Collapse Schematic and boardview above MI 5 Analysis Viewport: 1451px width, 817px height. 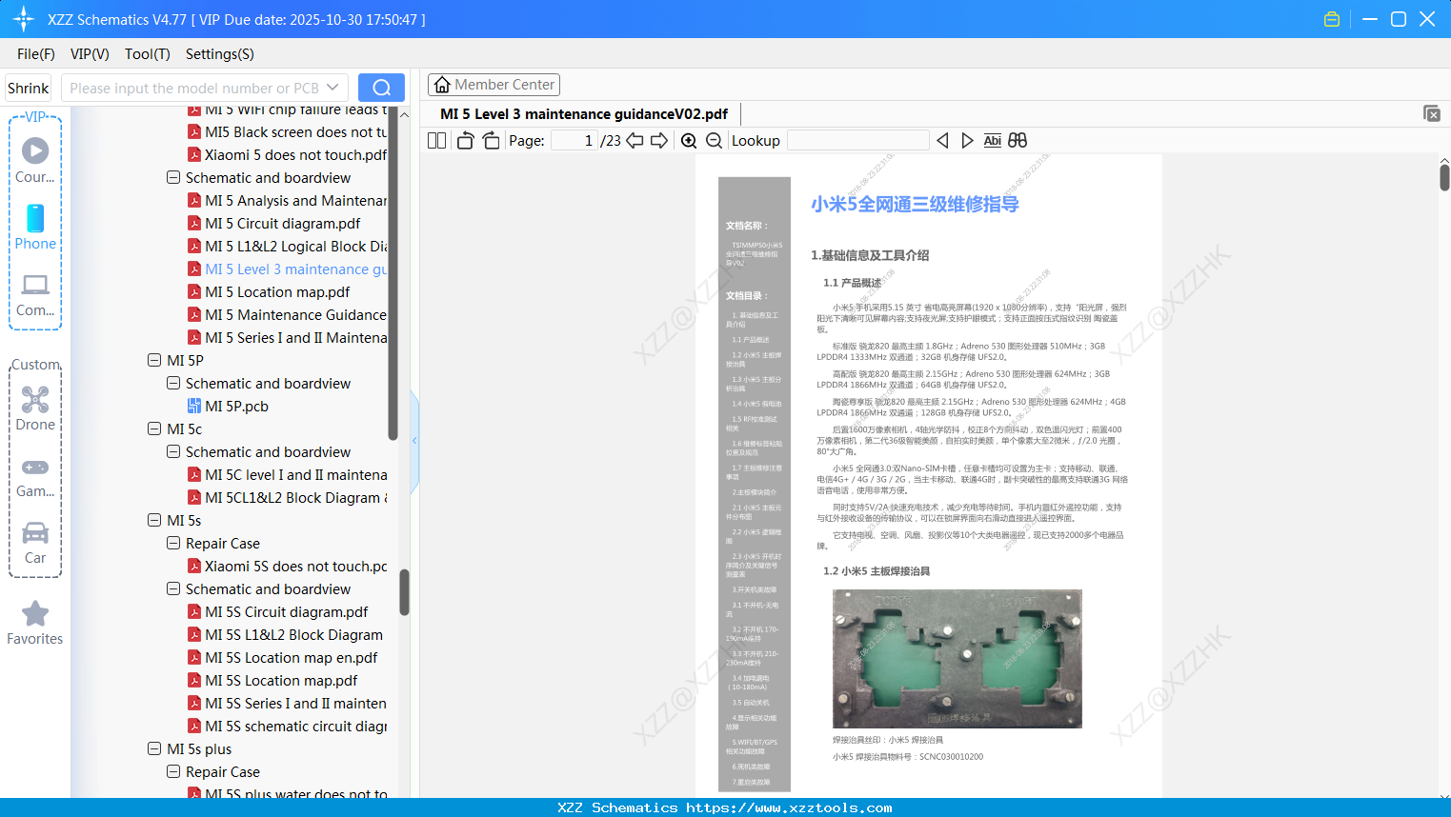point(173,178)
